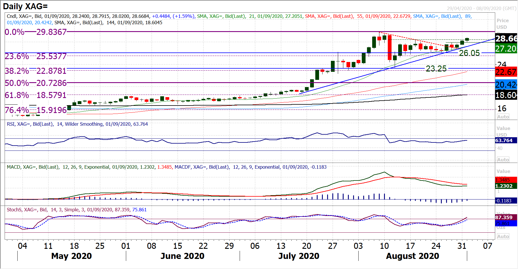Select the red 55-day SMA value tag 22.67
The image size is (518, 269).
click(x=506, y=72)
